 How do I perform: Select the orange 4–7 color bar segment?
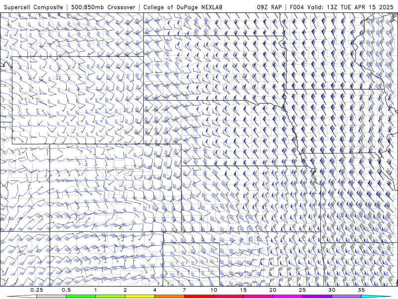click(169, 297)
